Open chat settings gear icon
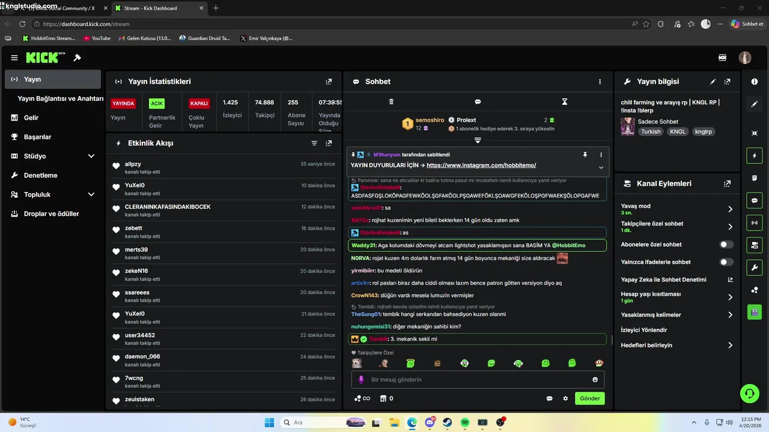The image size is (769, 432). click(x=565, y=398)
